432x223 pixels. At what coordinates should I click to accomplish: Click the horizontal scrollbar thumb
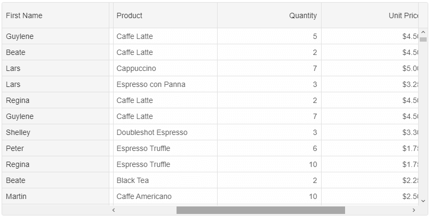tap(261, 210)
